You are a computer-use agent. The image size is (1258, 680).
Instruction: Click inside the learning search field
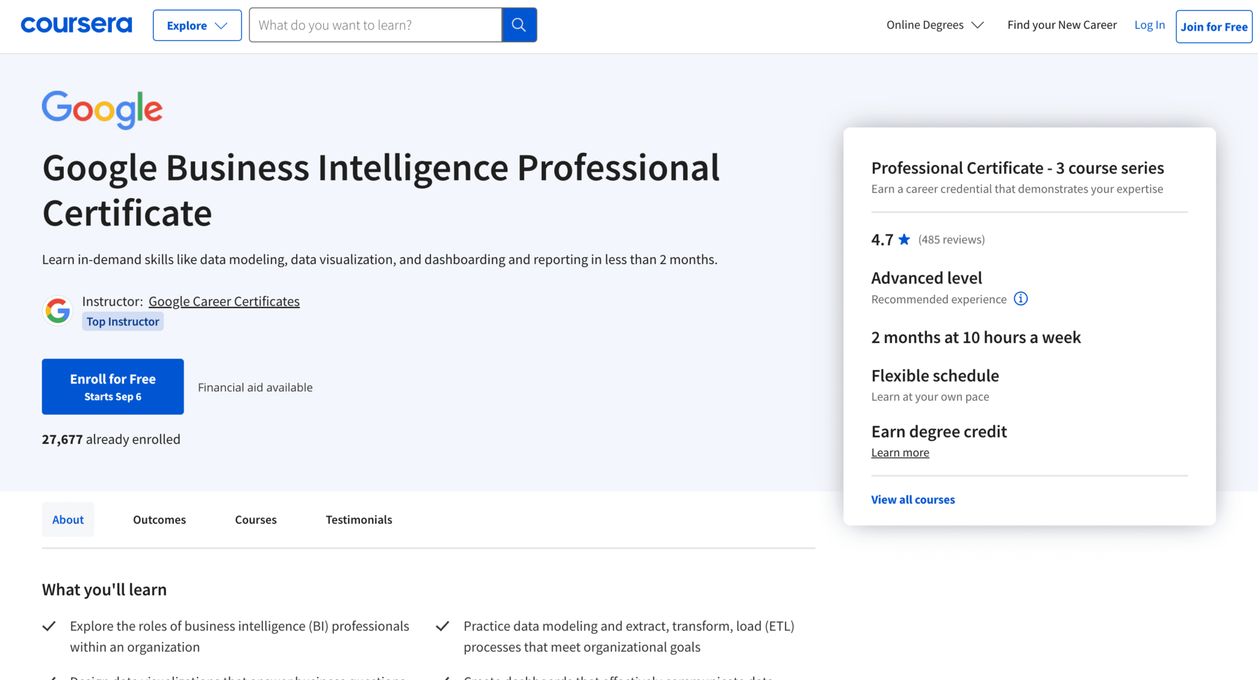point(375,25)
